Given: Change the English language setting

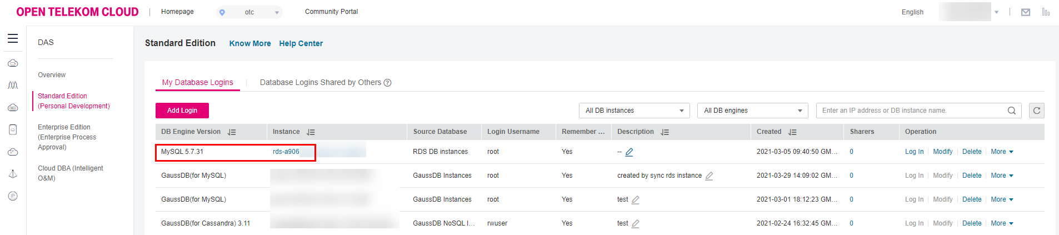Looking at the screenshot, I should (x=912, y=12).
